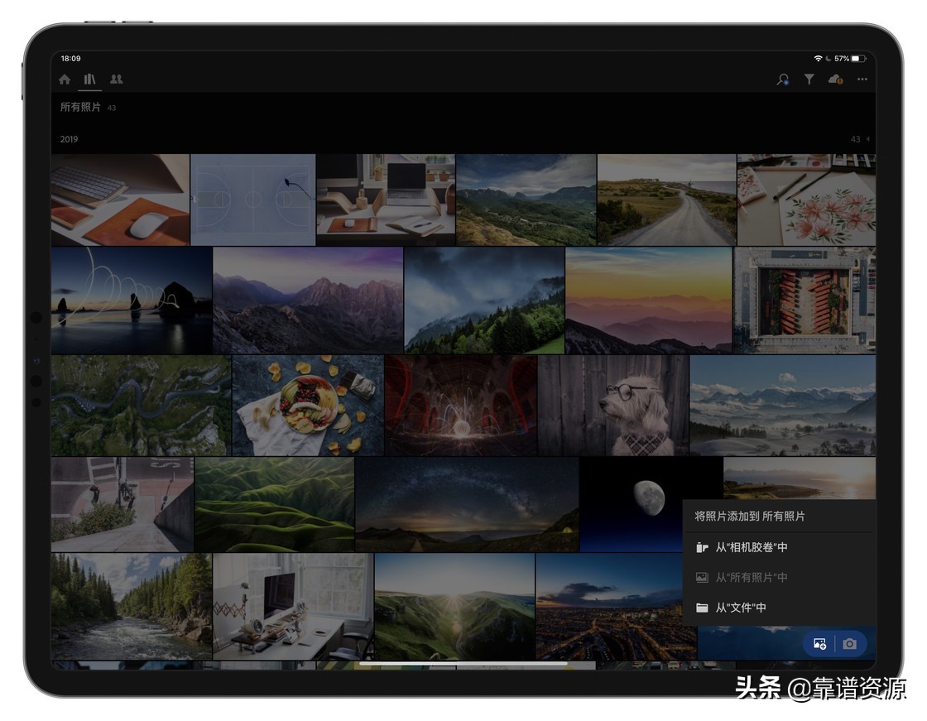This screenshot has height=721, width=927.
Task: Open the dog wearing glasses photo
Action: pos(613,405)
